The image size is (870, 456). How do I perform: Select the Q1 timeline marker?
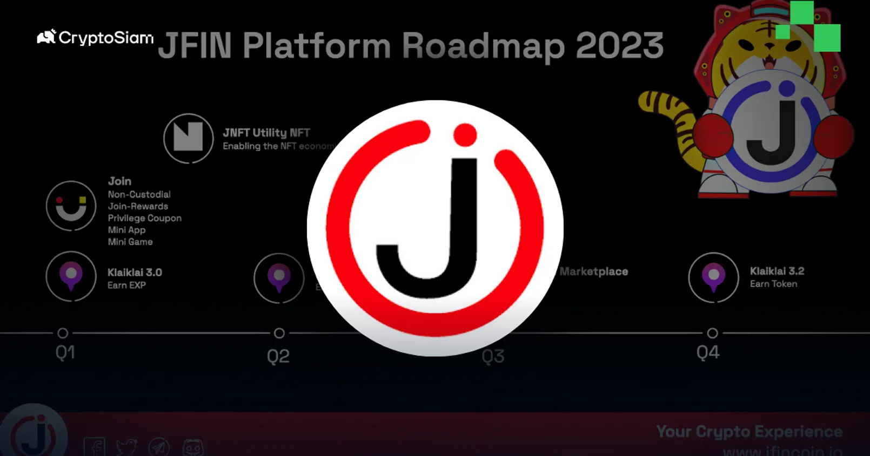click(x=63, y=333)
